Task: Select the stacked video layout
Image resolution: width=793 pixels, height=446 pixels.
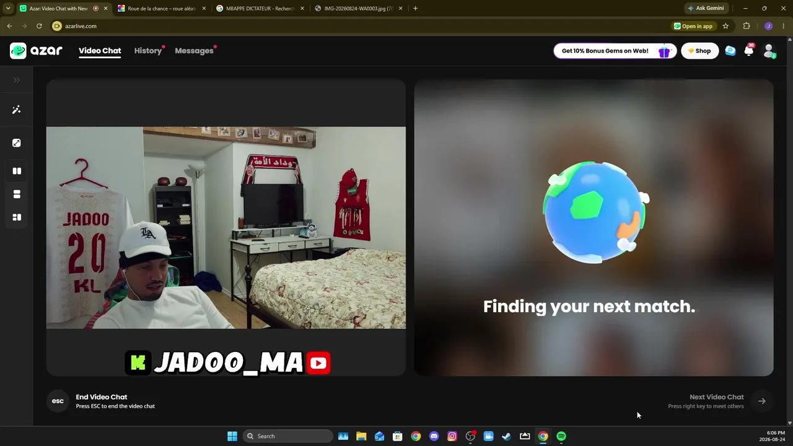Action: [x=17, y=194]
